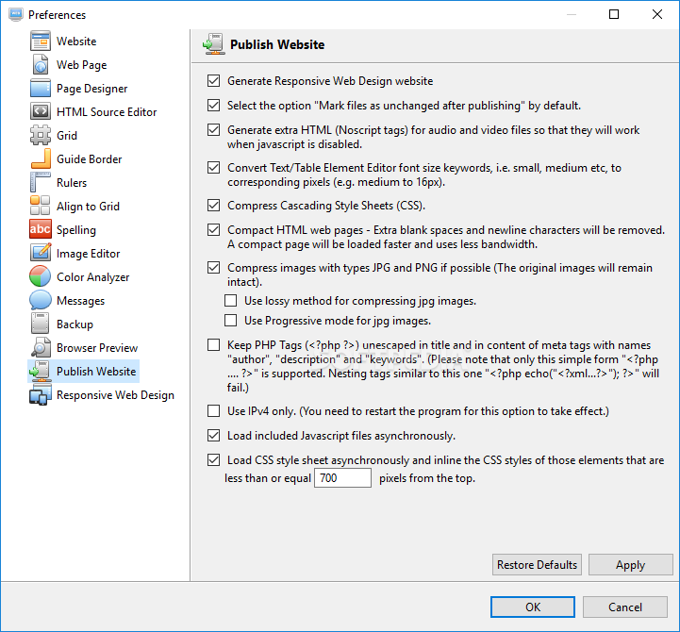This screenshot has height=632, width=680.
Task: Click the Image Editor pencil icon
Action: click(41, 253)
